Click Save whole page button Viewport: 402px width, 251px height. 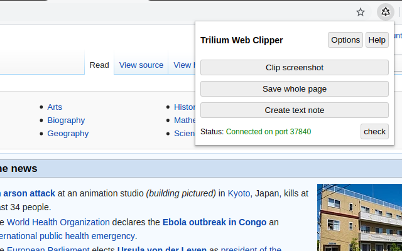[x=295, y=89]
